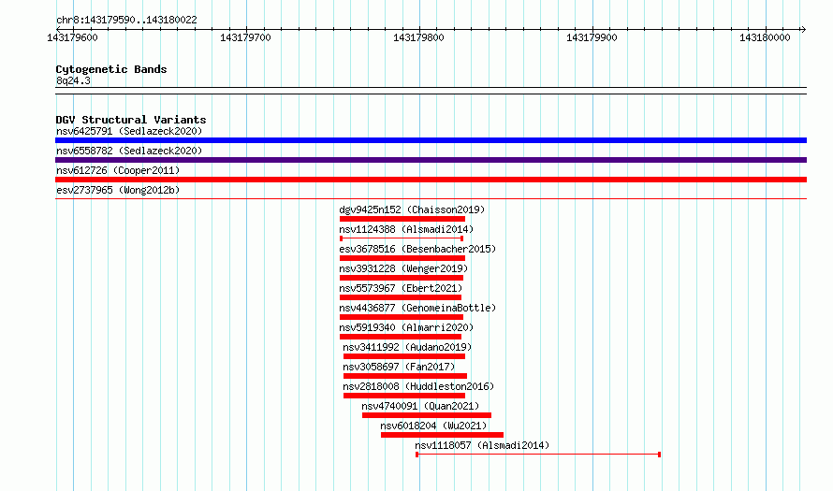Open nsv1124388 (Alsmadi2014) variant label
This screenshot has width=833, height=491.
[x=406, y=229]
